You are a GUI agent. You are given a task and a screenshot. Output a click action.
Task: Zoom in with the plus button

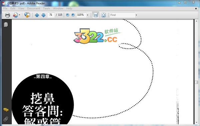73,15
